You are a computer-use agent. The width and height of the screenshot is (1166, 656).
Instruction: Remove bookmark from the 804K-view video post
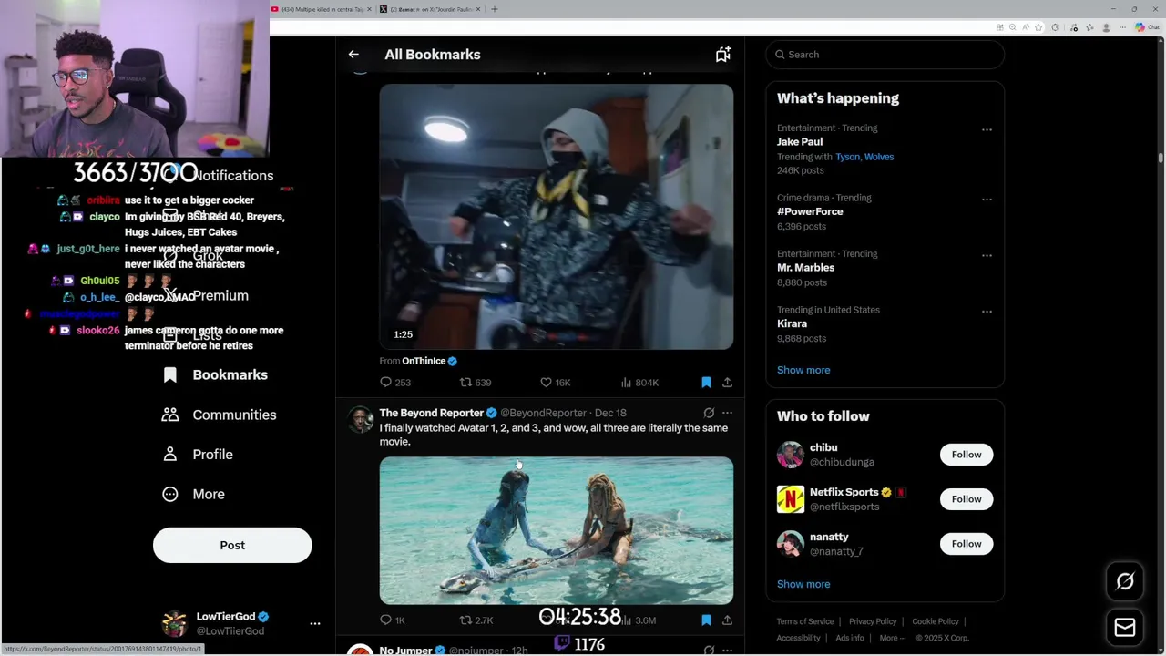(x=706, y=383)
